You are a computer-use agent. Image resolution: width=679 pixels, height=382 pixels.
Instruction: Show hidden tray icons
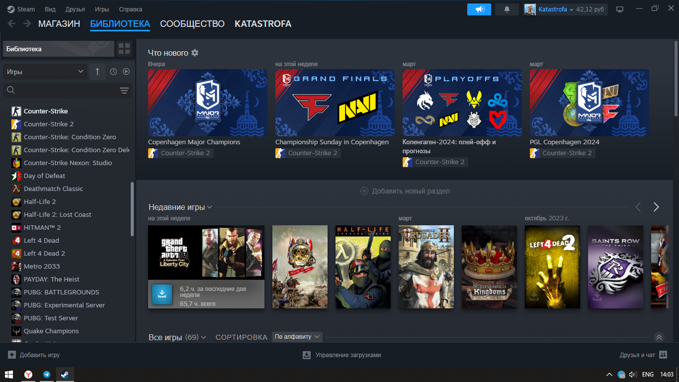coord(609,375)
